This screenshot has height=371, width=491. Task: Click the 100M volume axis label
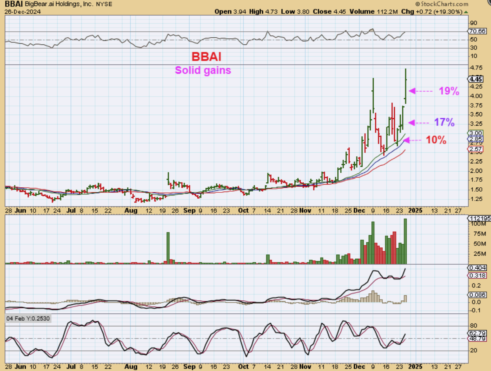(x=478, y=223)
